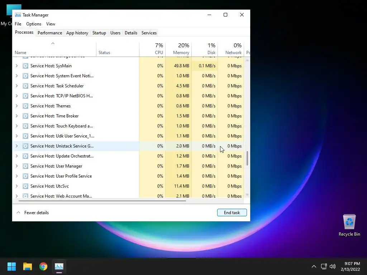Select the Processes tab
The image size is (367, 275).
24,32
